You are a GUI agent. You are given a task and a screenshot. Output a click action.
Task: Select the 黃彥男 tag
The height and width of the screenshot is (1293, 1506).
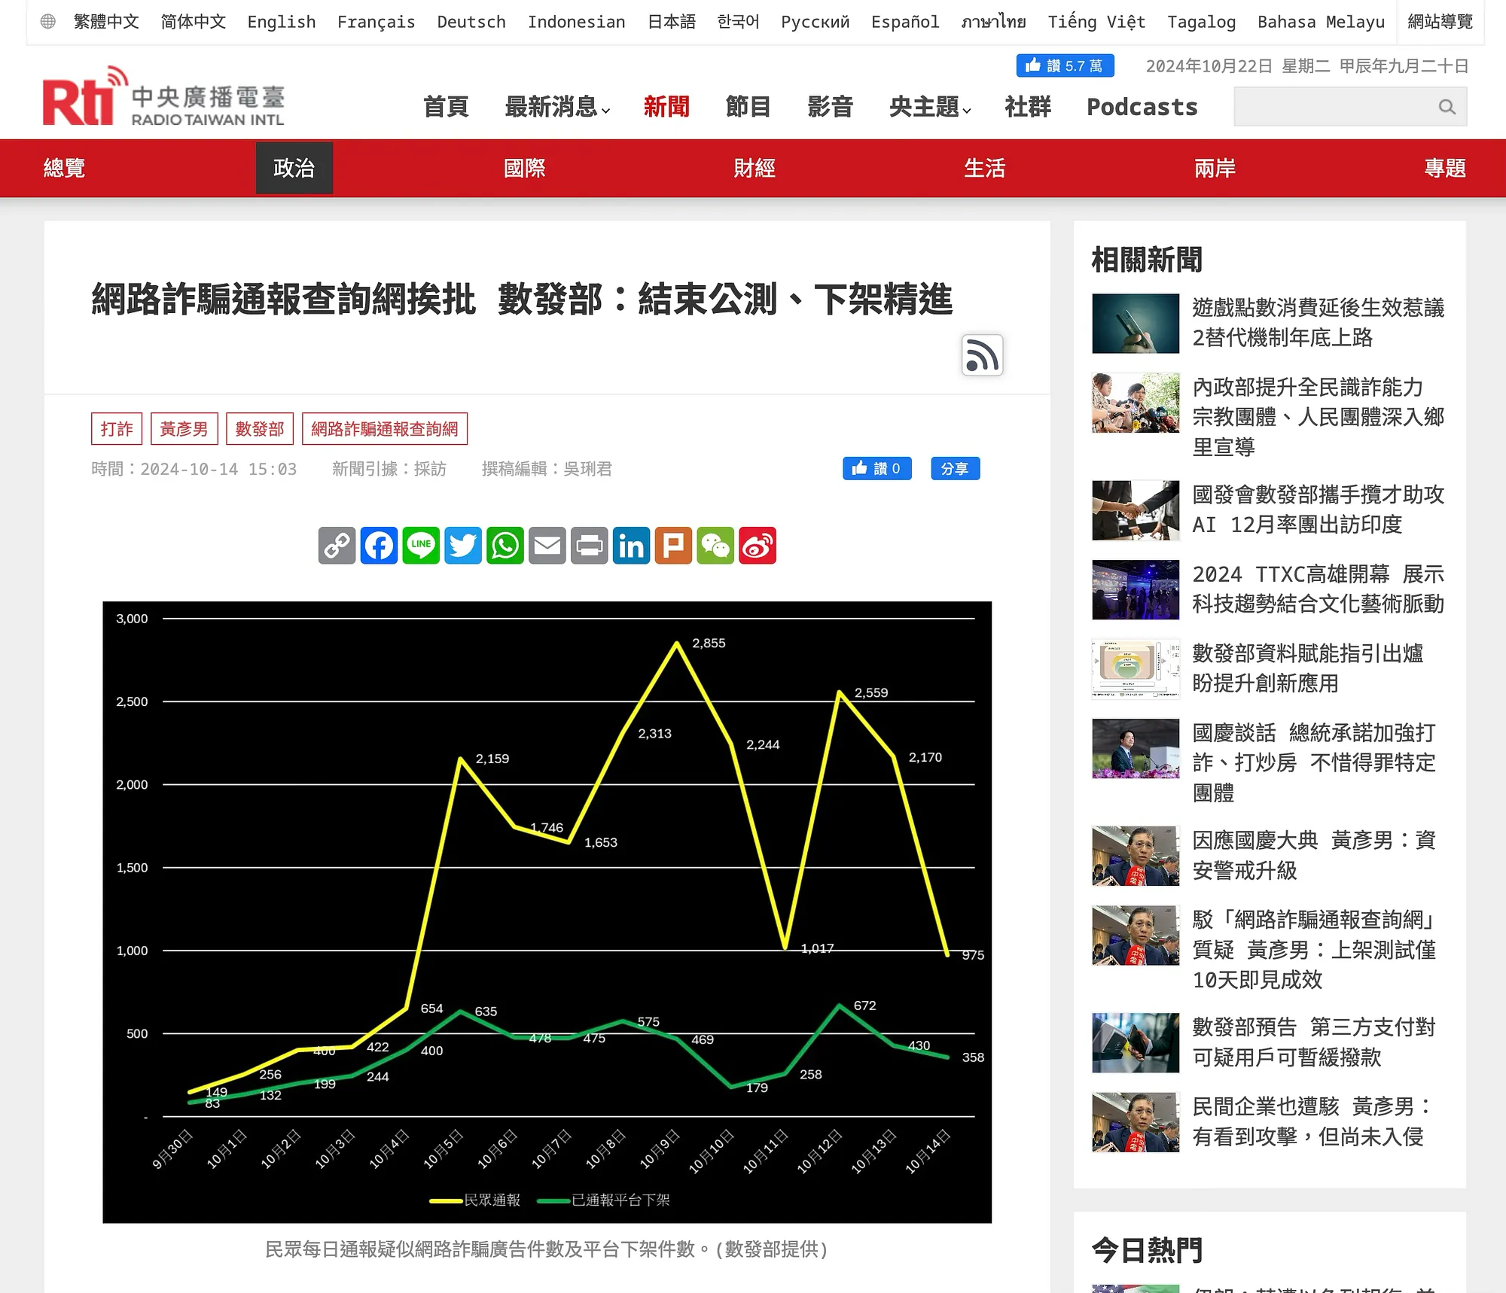click(x=184, y=428)
